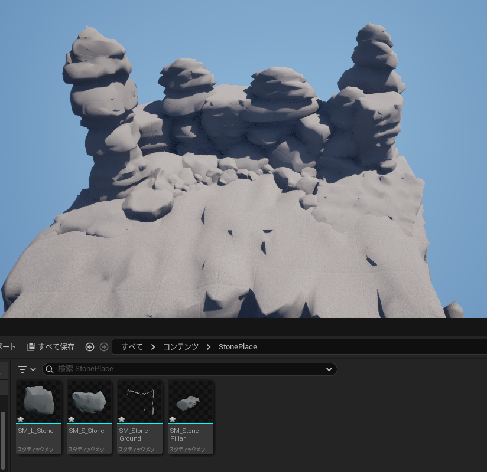Viewport: 487px width, 472px height.
Task: Click the unsaved asterisk on SM_L_Stone
Action: click(20, 419)
